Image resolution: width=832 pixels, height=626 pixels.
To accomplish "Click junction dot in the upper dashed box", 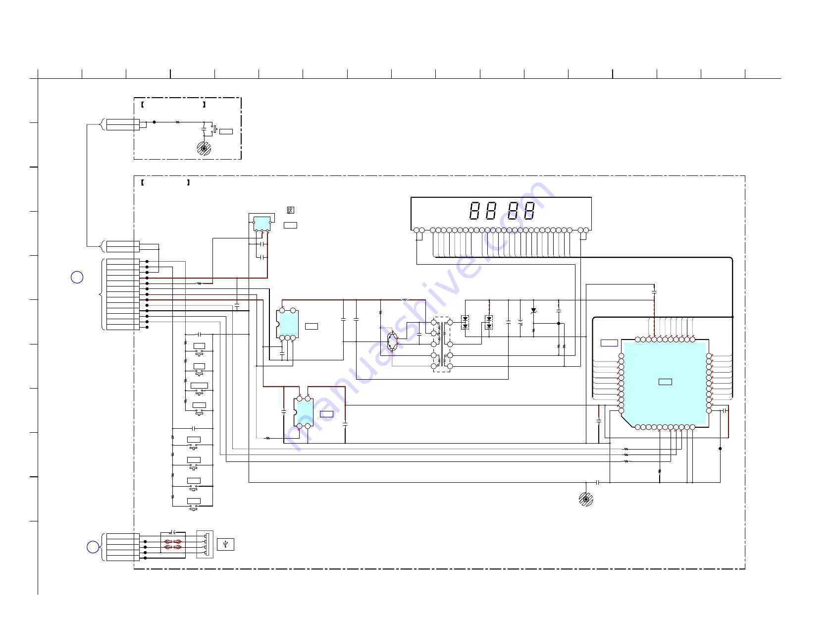I will click(154, 122).
